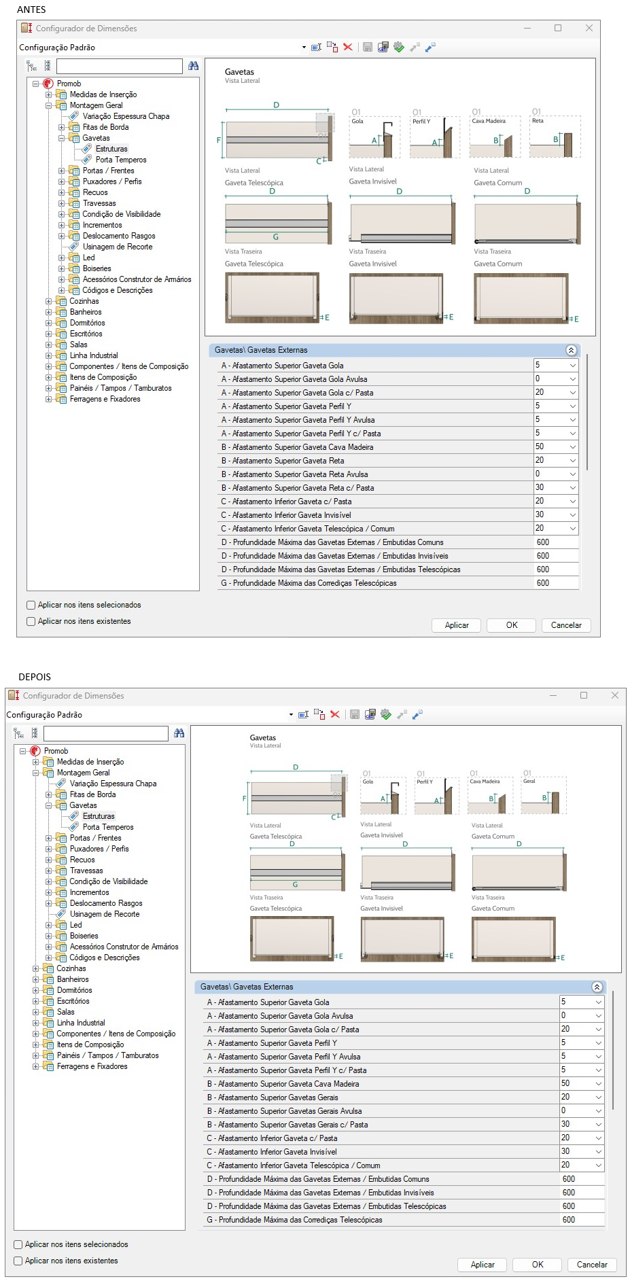Click 'B - Afastamento Superior Gaveta Reta' row in ANTES
Screen dimensions: 630x1281
pos(398,461)
